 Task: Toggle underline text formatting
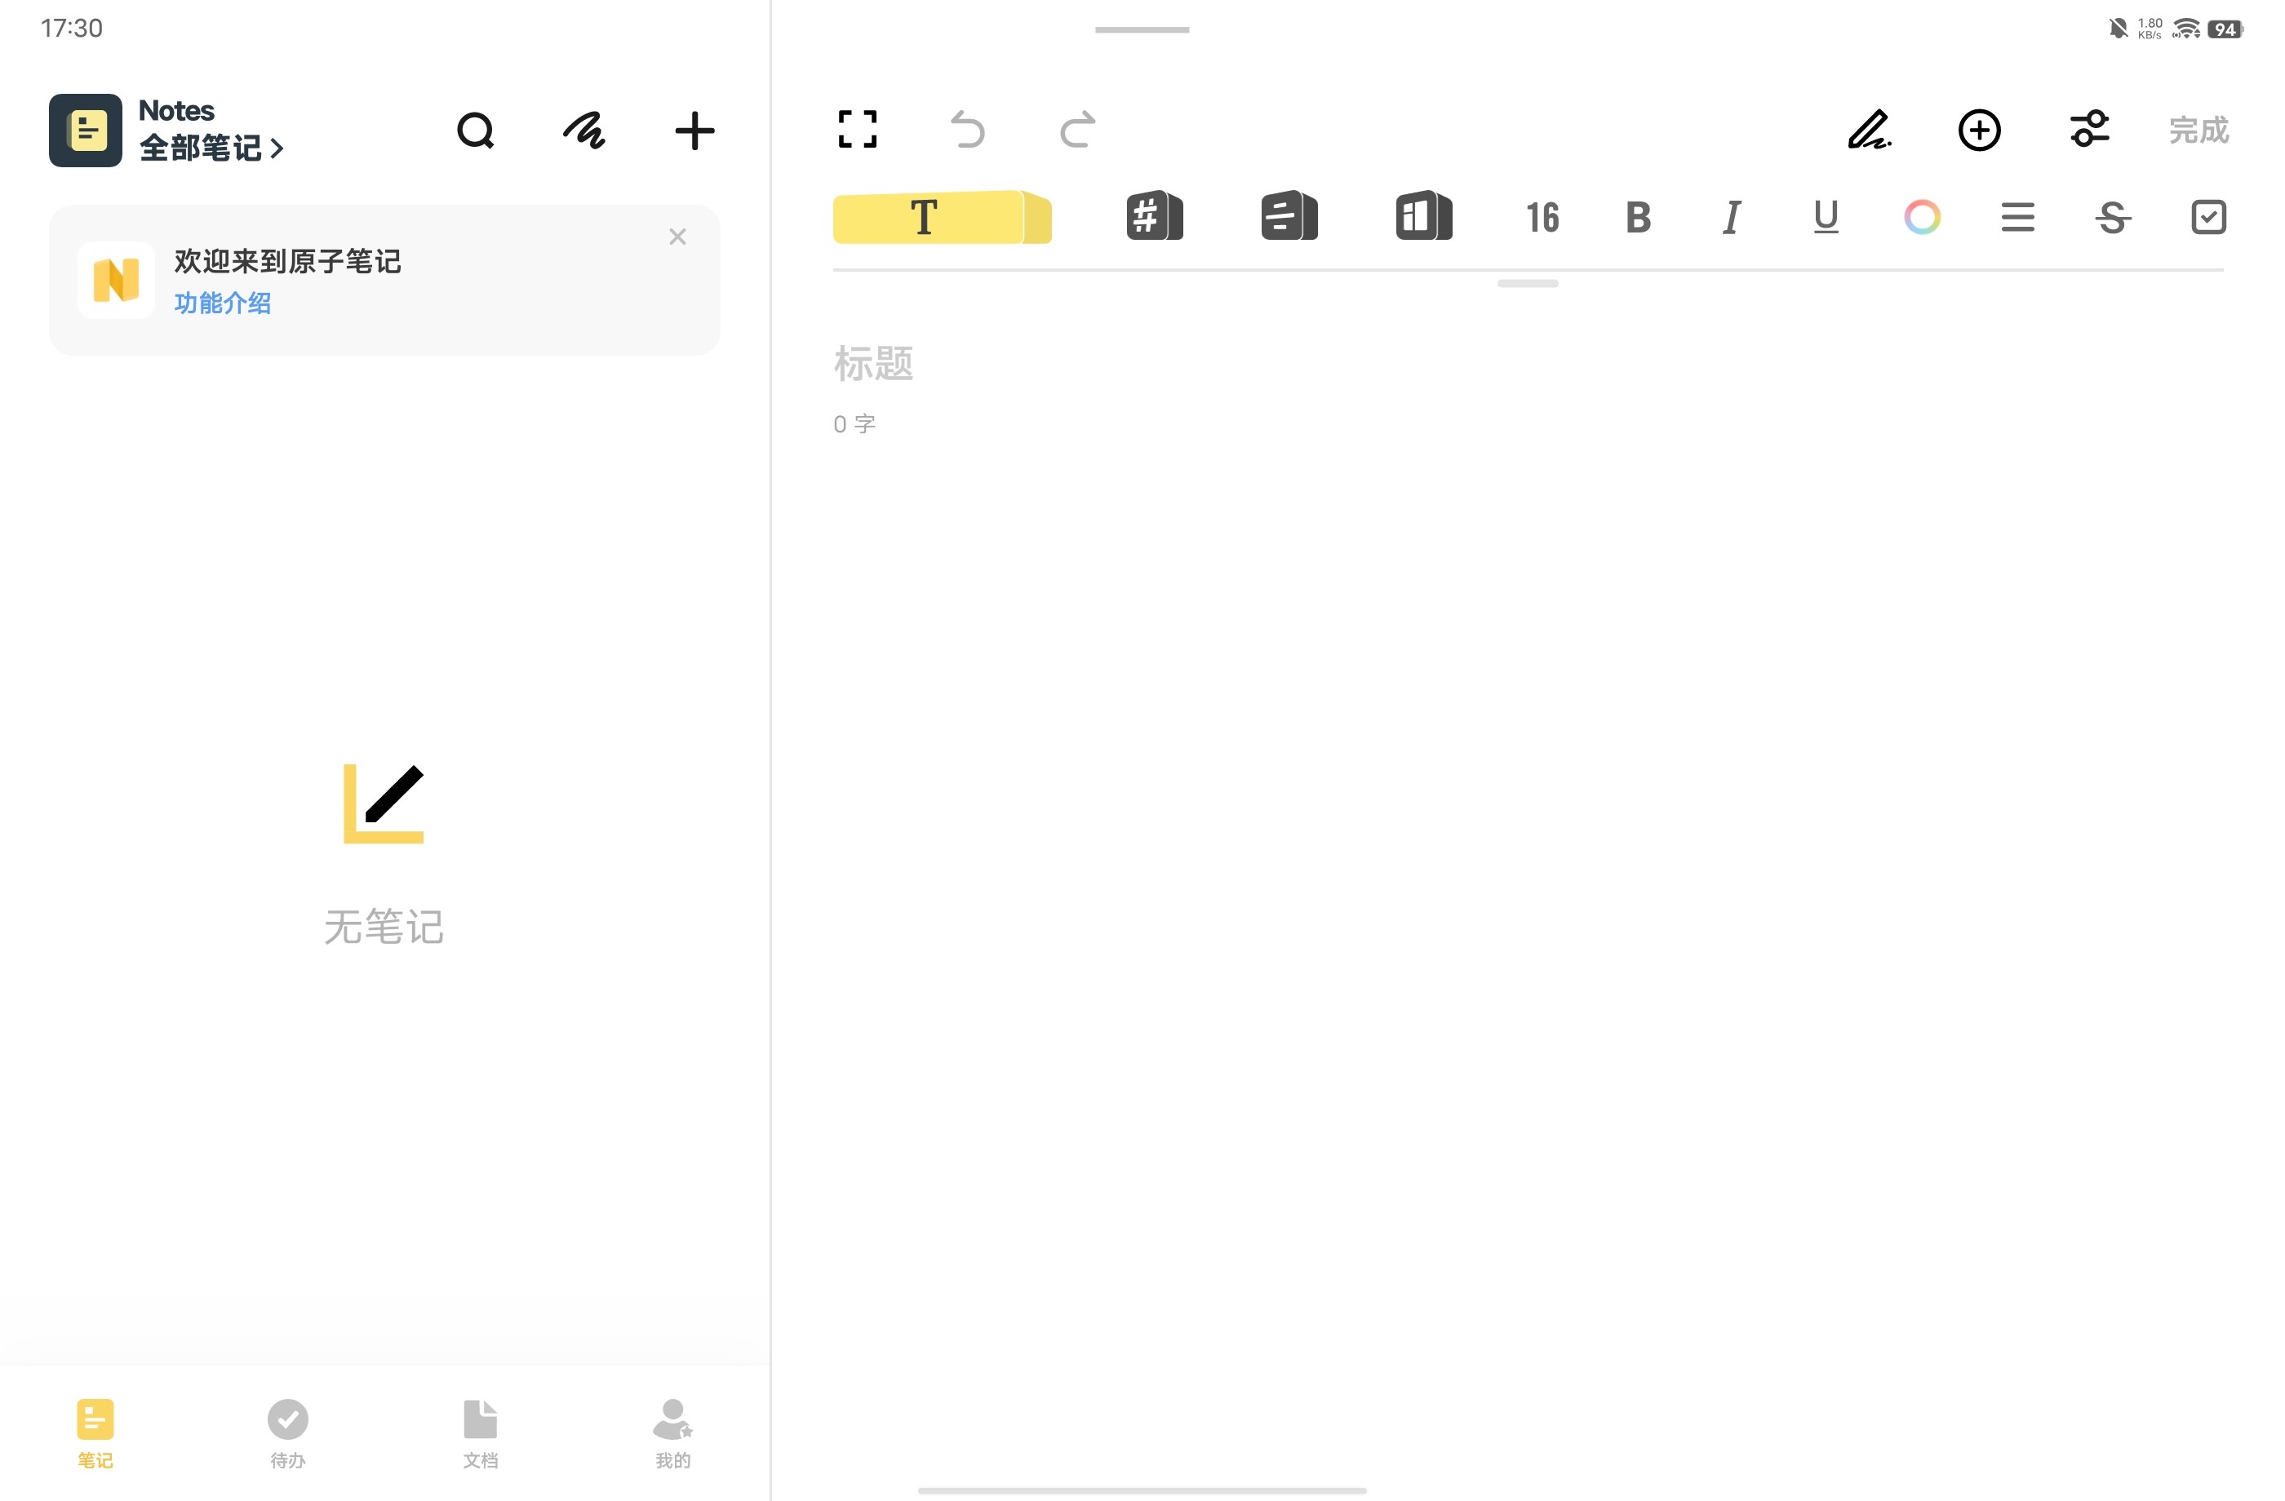click(x=1825, y=218)
